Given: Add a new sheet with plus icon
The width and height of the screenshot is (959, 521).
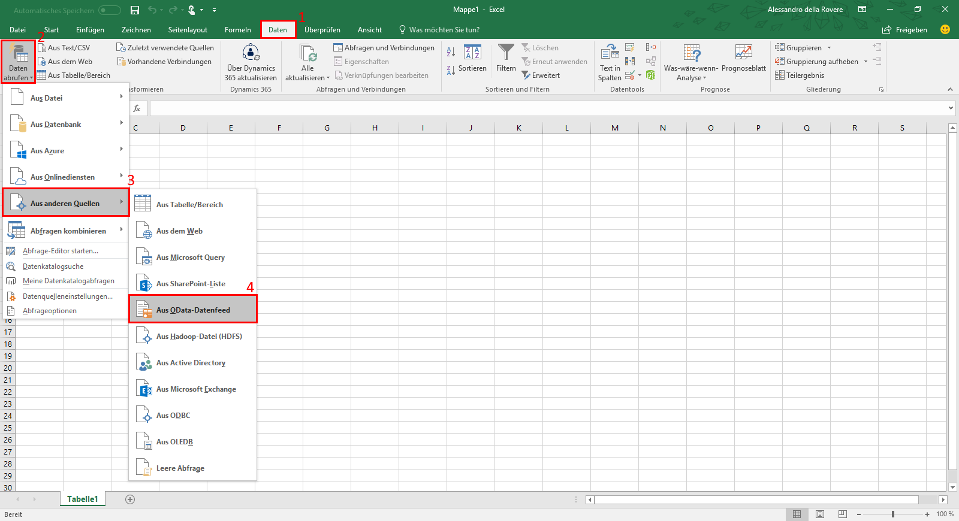Looking at the screenshot, I should click(130, 499).
